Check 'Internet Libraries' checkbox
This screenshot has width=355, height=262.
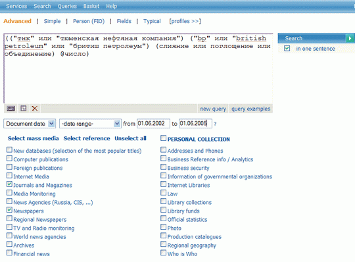(163, 184)
